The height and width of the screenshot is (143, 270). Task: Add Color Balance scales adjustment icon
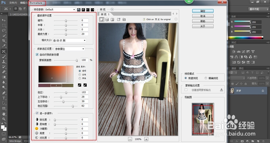tap(236, 57)
